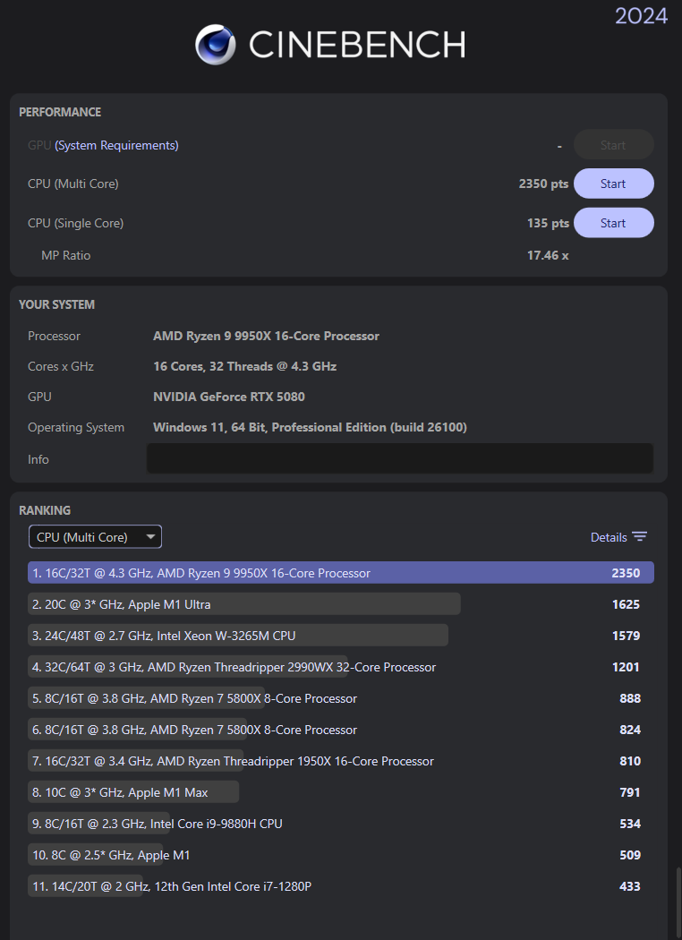Start the CPU (Single Core) benchmark
Screen dimensions: 682x940
tap(613, 222)
